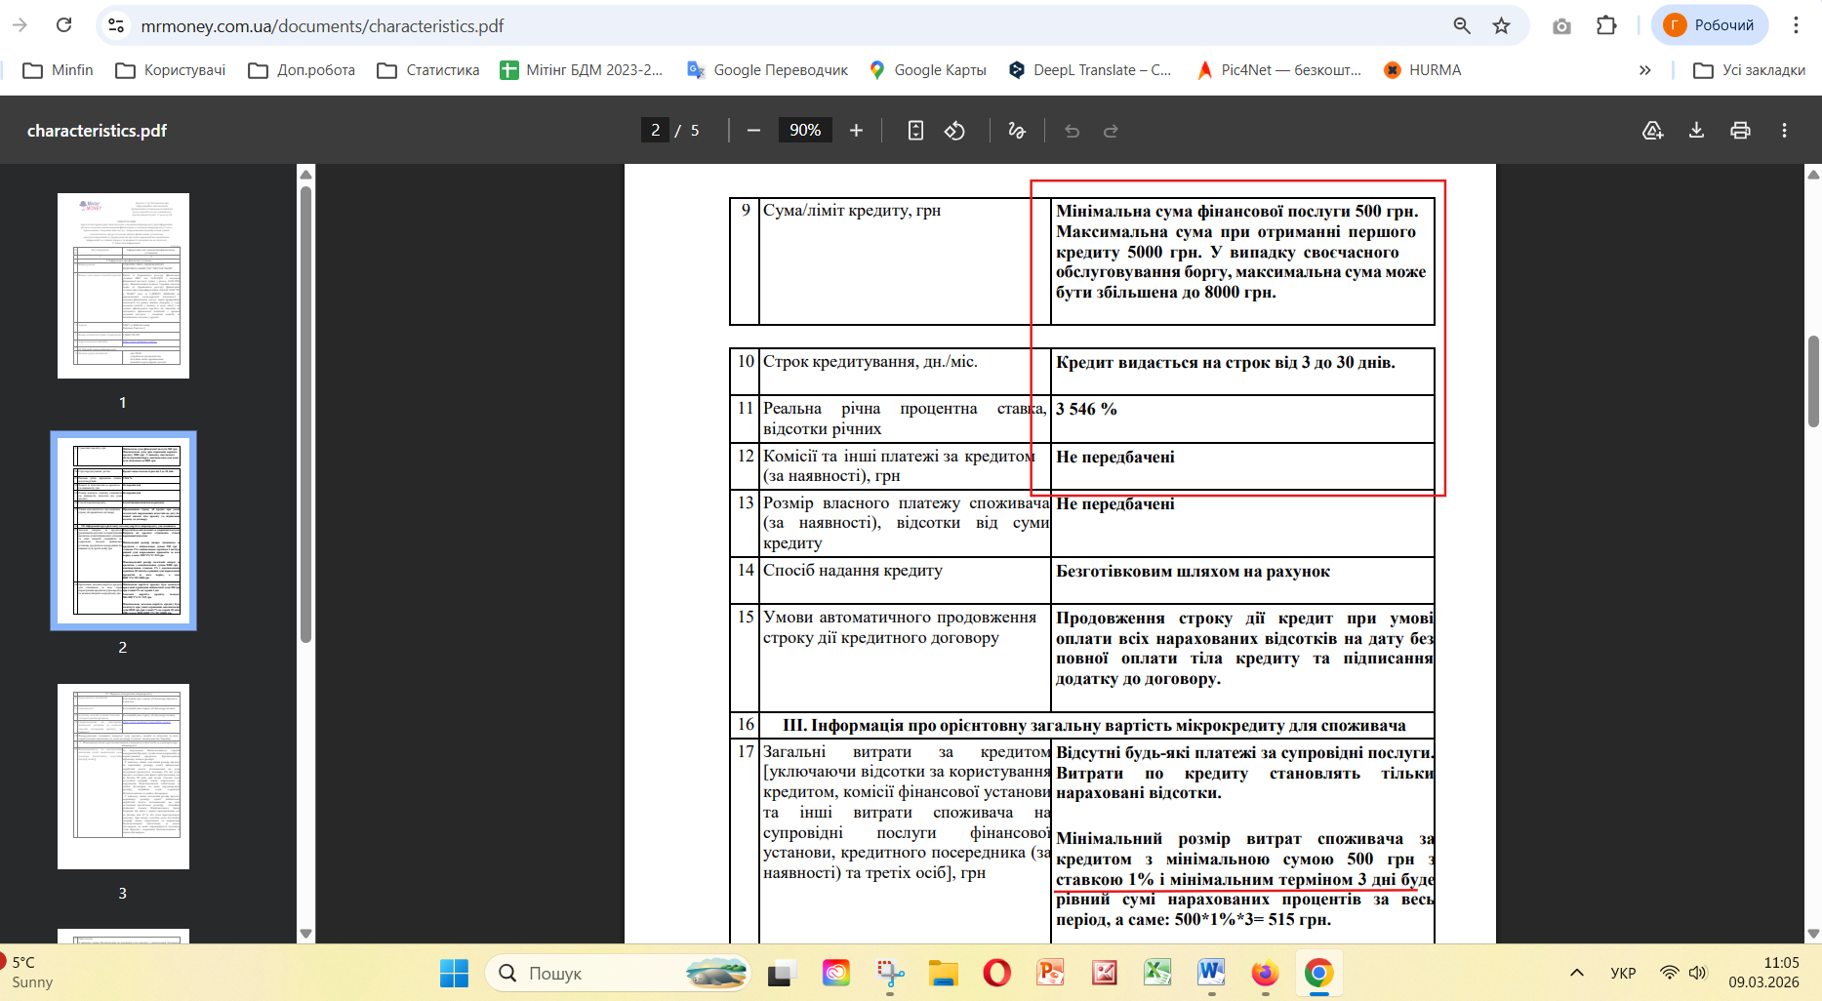Click the camera screenshot extension icon

point(1562,25)
